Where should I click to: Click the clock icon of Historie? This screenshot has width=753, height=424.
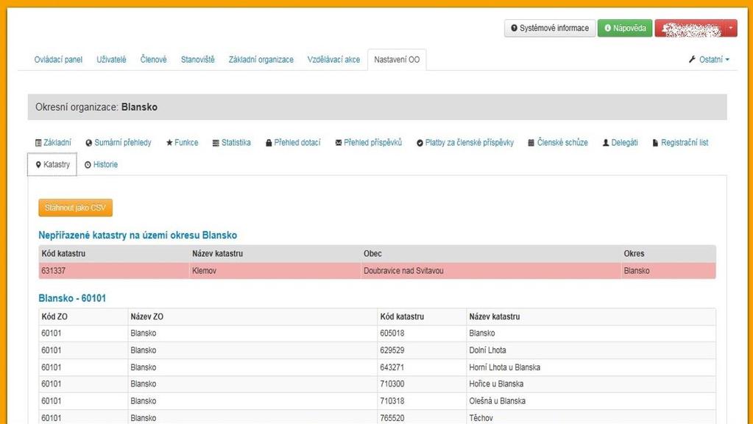point(88,165)
